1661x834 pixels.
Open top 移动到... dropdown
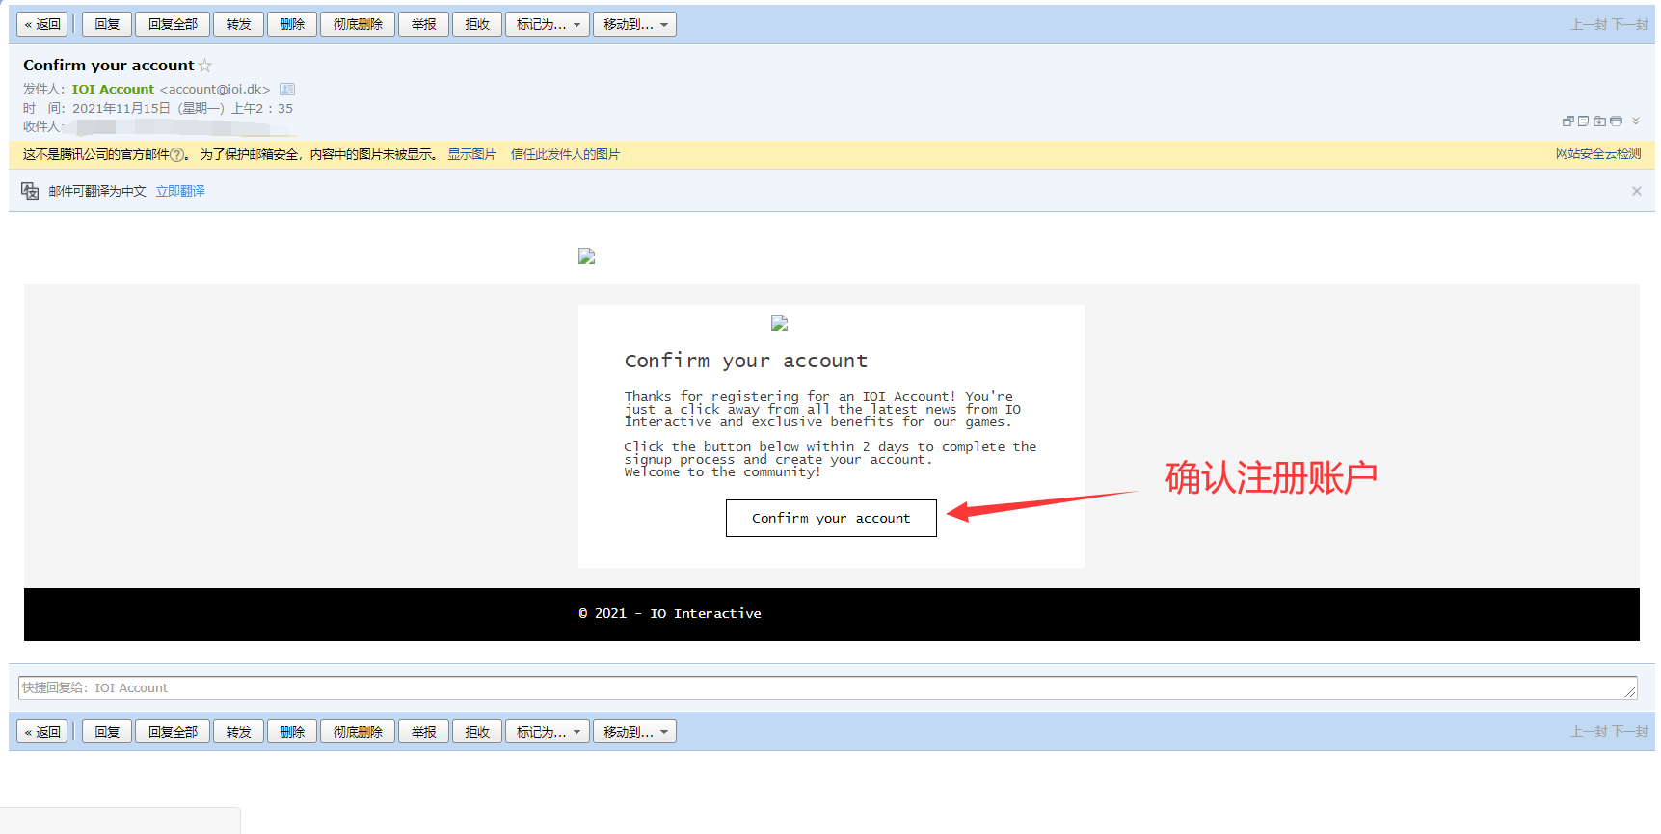[x=634, y=24]
